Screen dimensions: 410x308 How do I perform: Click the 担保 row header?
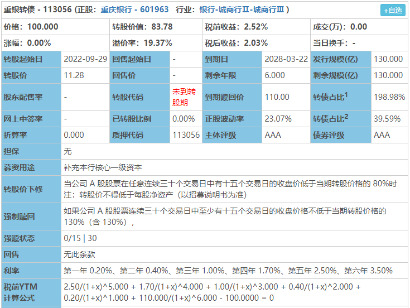point(31,151)
